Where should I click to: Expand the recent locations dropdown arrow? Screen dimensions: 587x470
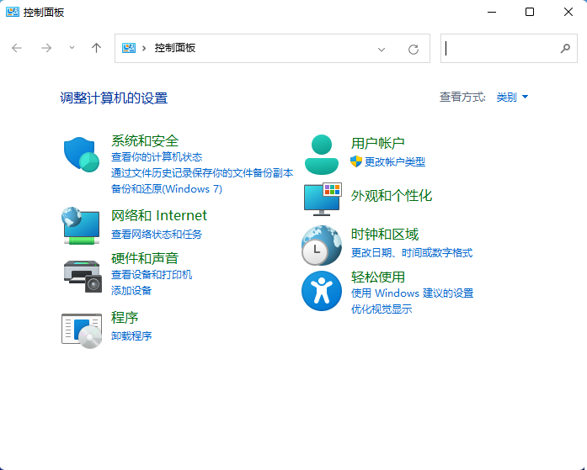pos(72,48)
